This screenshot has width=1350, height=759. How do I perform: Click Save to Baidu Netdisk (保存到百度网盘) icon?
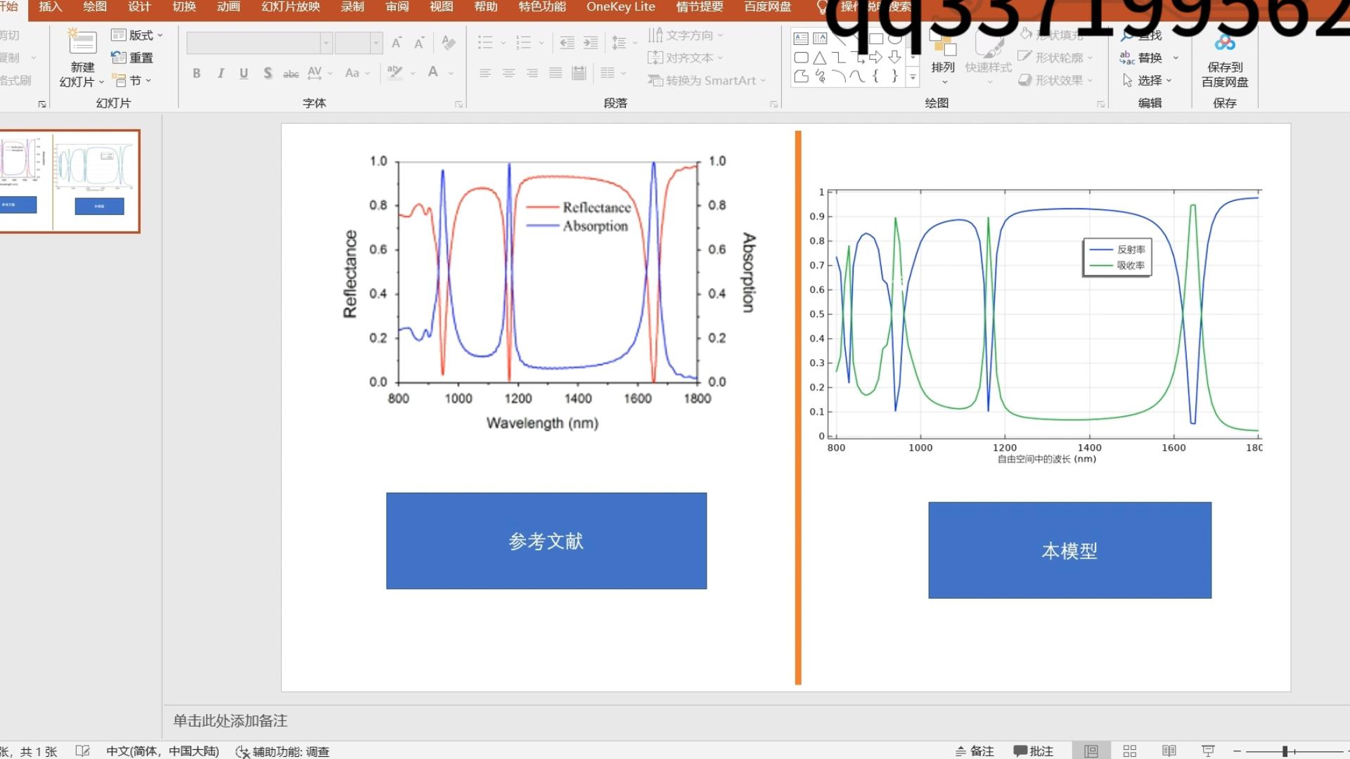tap(1225, 44)
